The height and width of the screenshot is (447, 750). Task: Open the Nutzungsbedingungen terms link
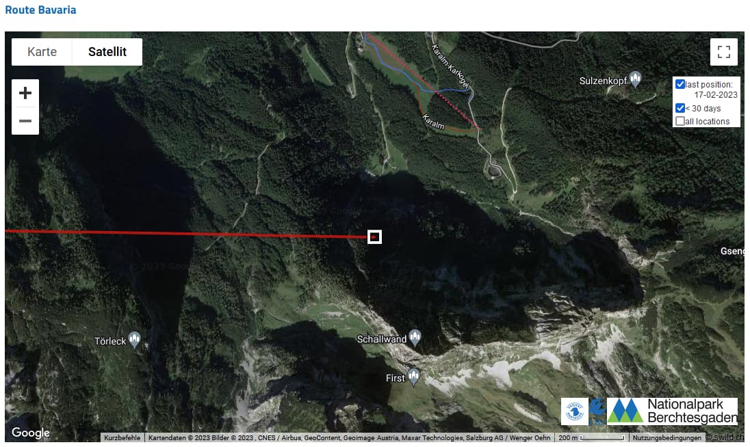click(667, 437)
